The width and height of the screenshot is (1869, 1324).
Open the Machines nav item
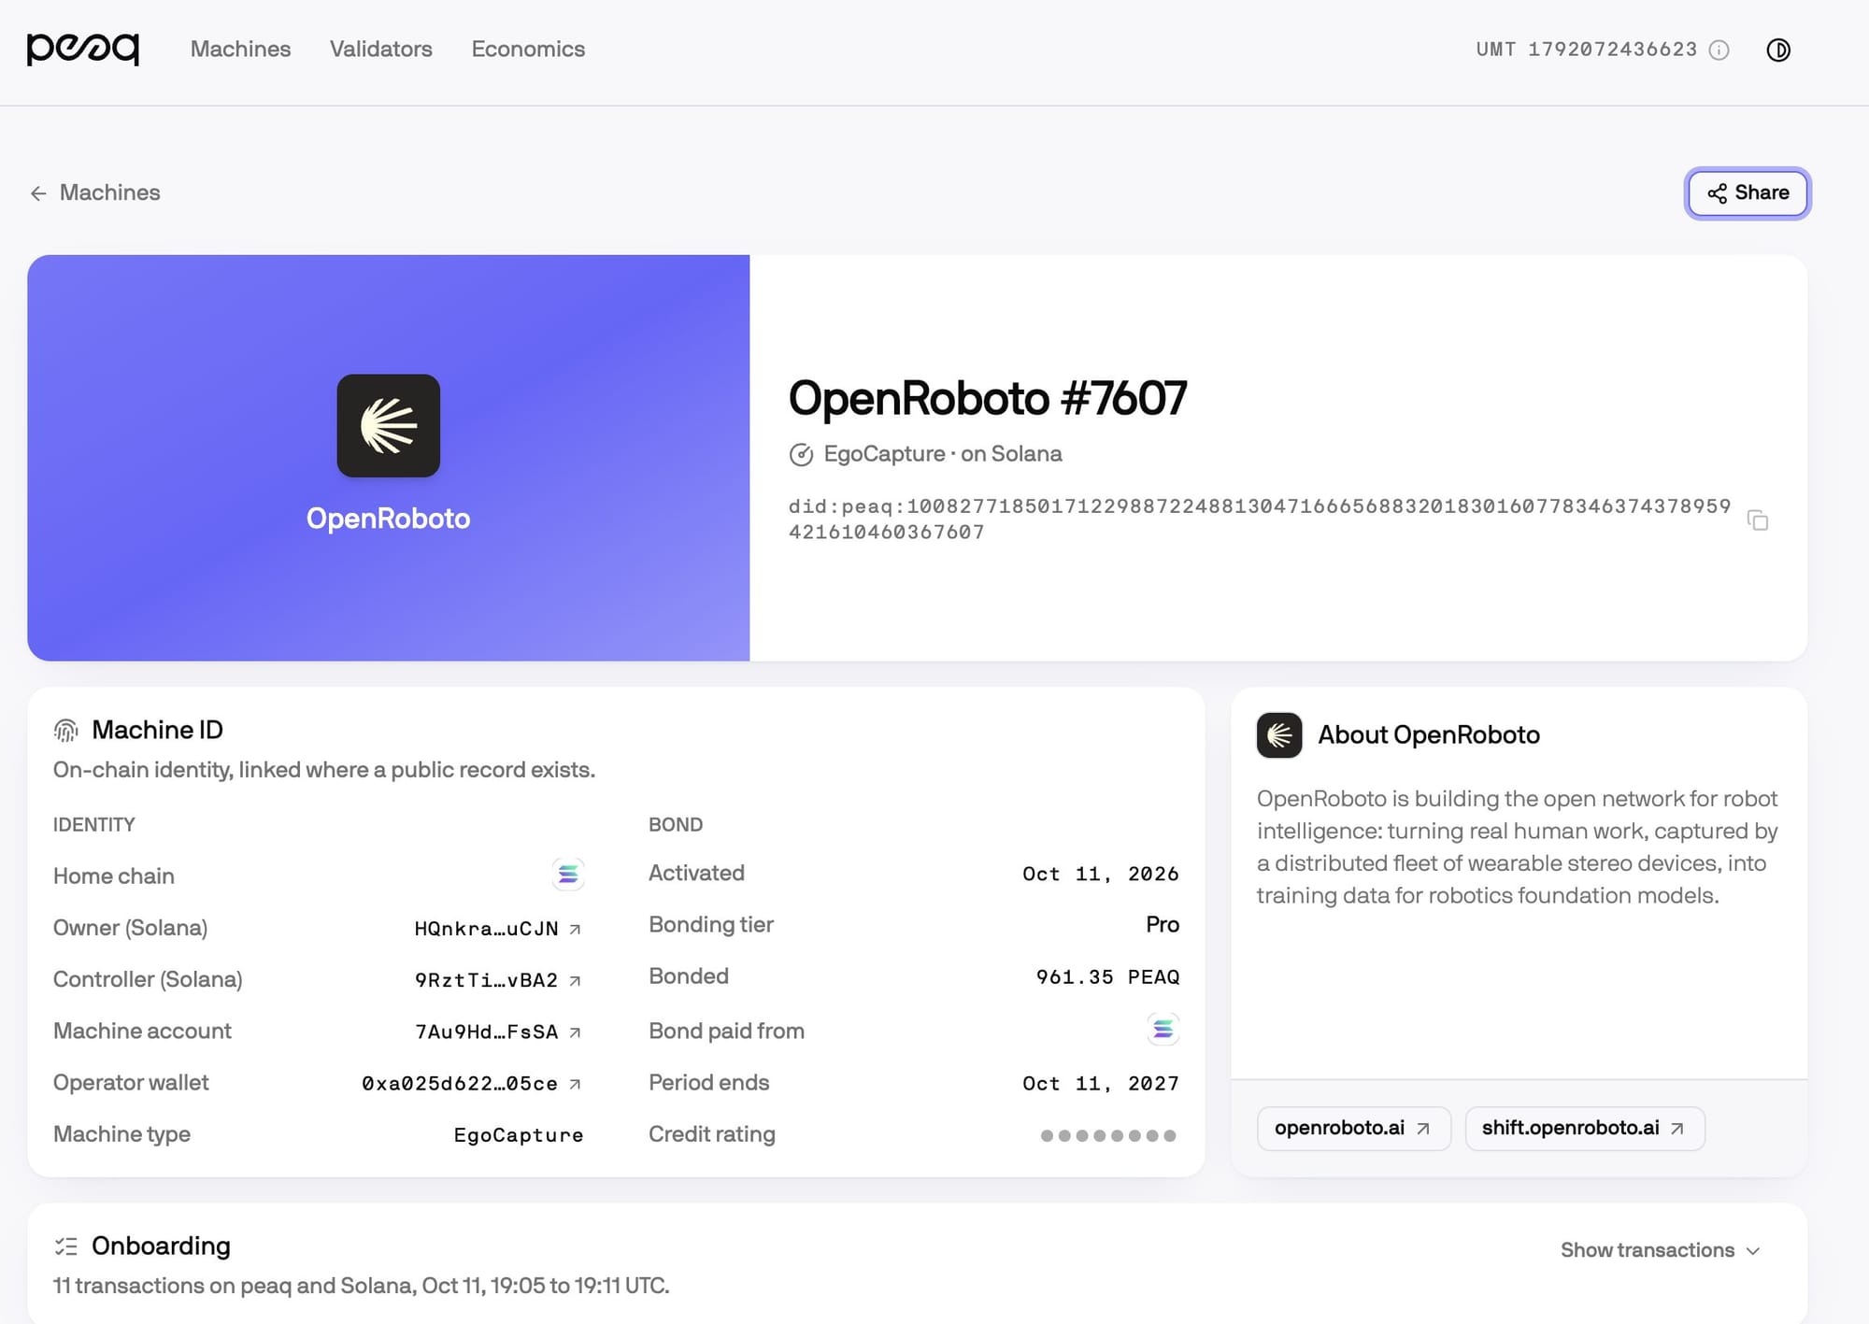tap(240, 50)
